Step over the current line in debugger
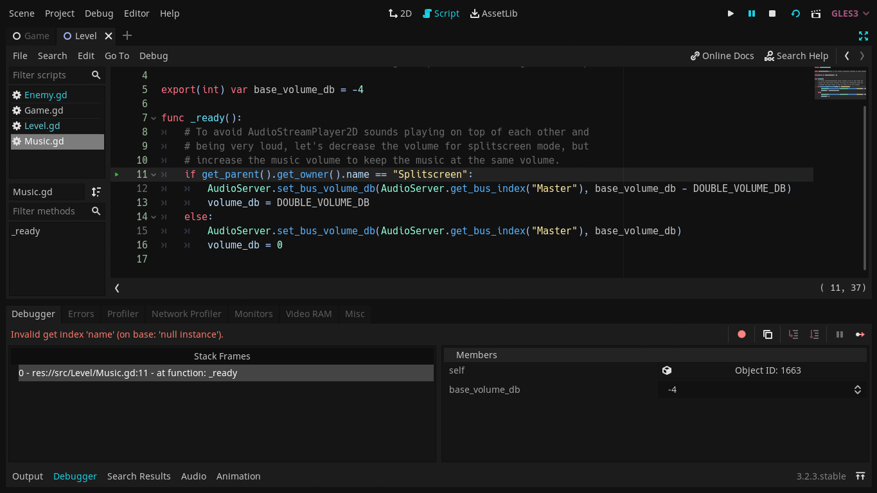 pos(814,334)
